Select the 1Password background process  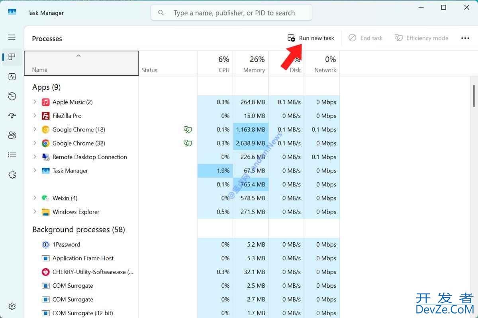[x=66, y=245]
